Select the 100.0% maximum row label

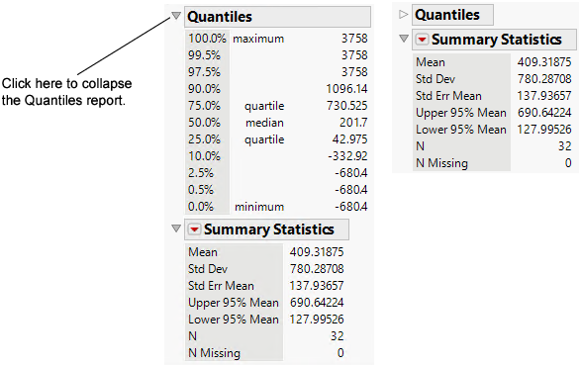pyautogui.click(x=207, y=39)
